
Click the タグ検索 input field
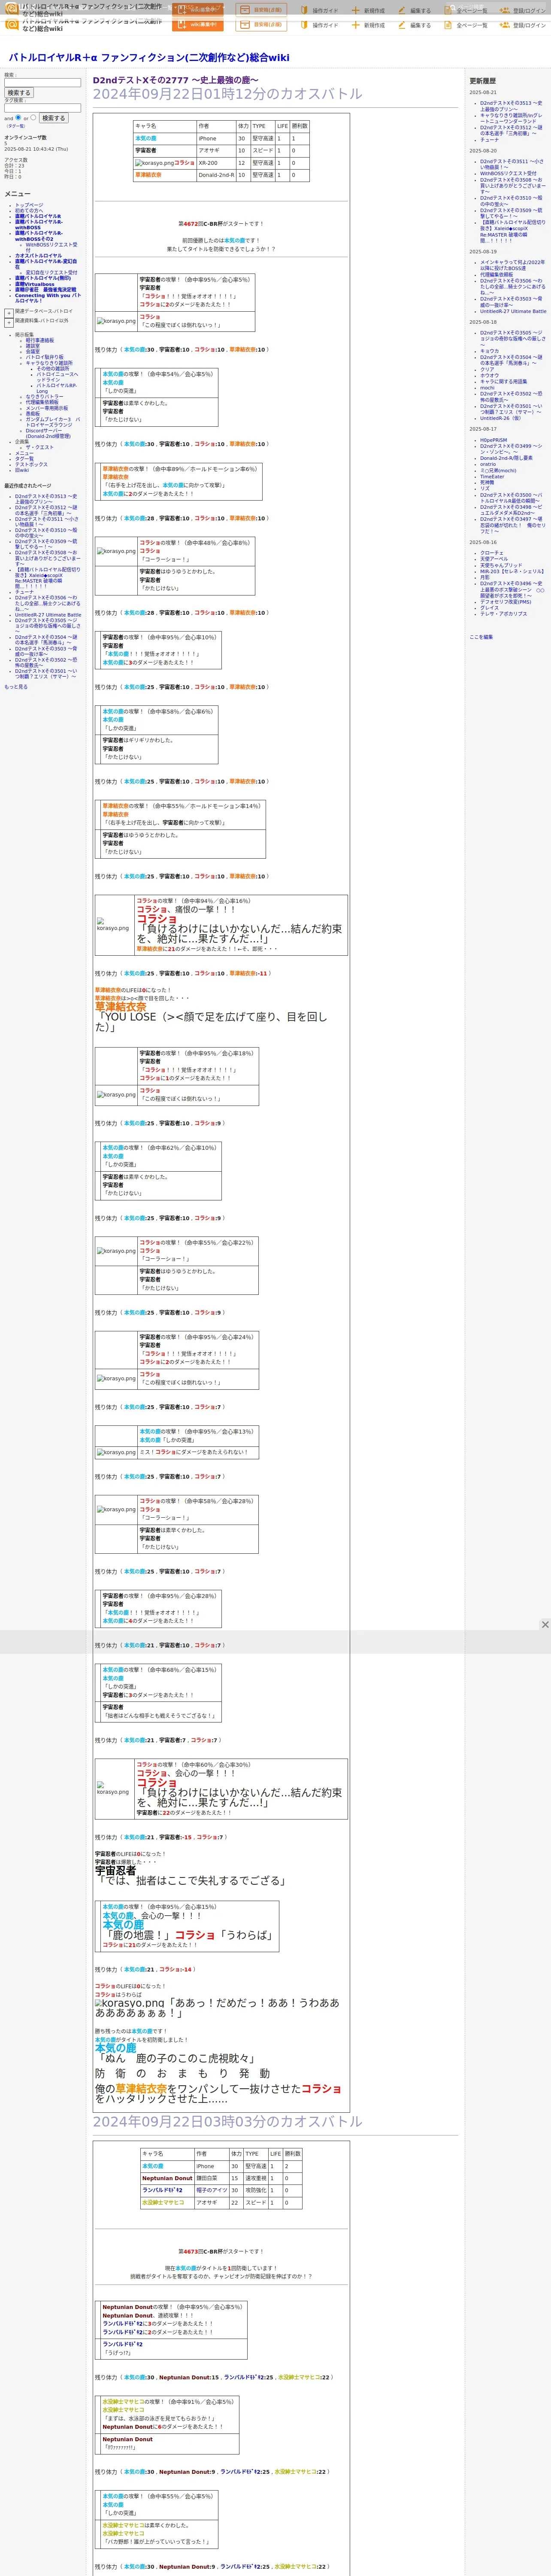tap(42, 108)
